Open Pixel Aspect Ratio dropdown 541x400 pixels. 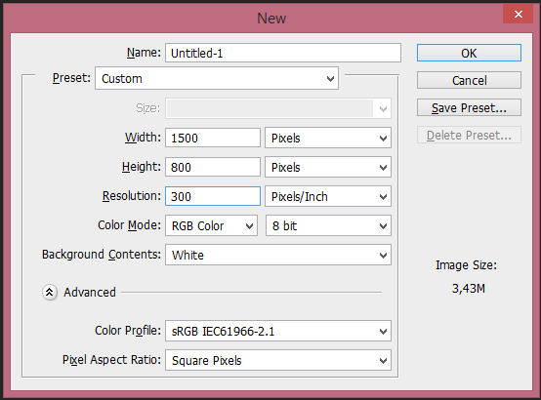point(278,360)
